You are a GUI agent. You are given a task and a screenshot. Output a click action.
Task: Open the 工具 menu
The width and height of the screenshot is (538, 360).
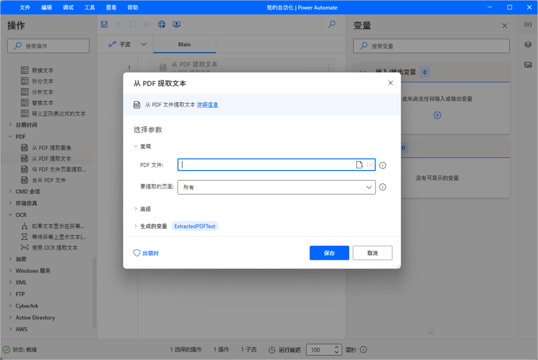point(90,7)
